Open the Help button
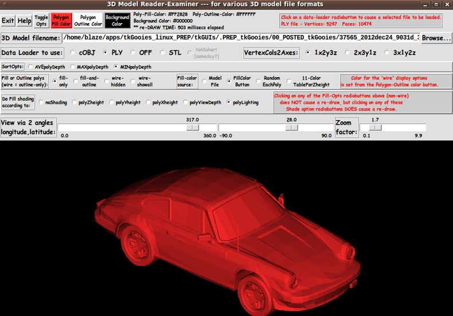Viewport: 453px width, 316px height. pos(24,21)
